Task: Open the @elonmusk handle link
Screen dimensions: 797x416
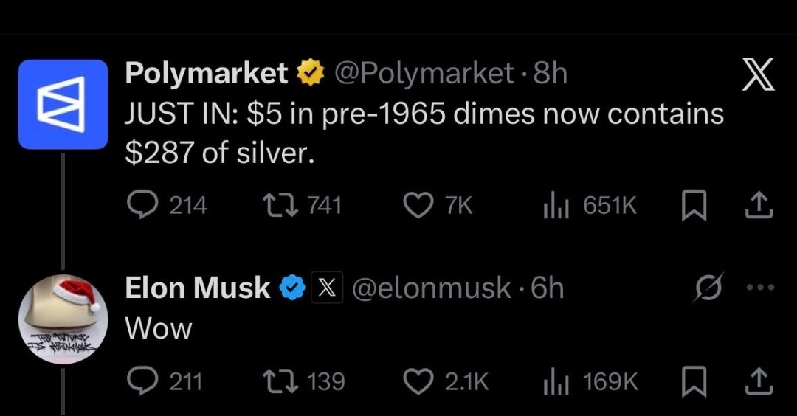Action: point(432,288)
